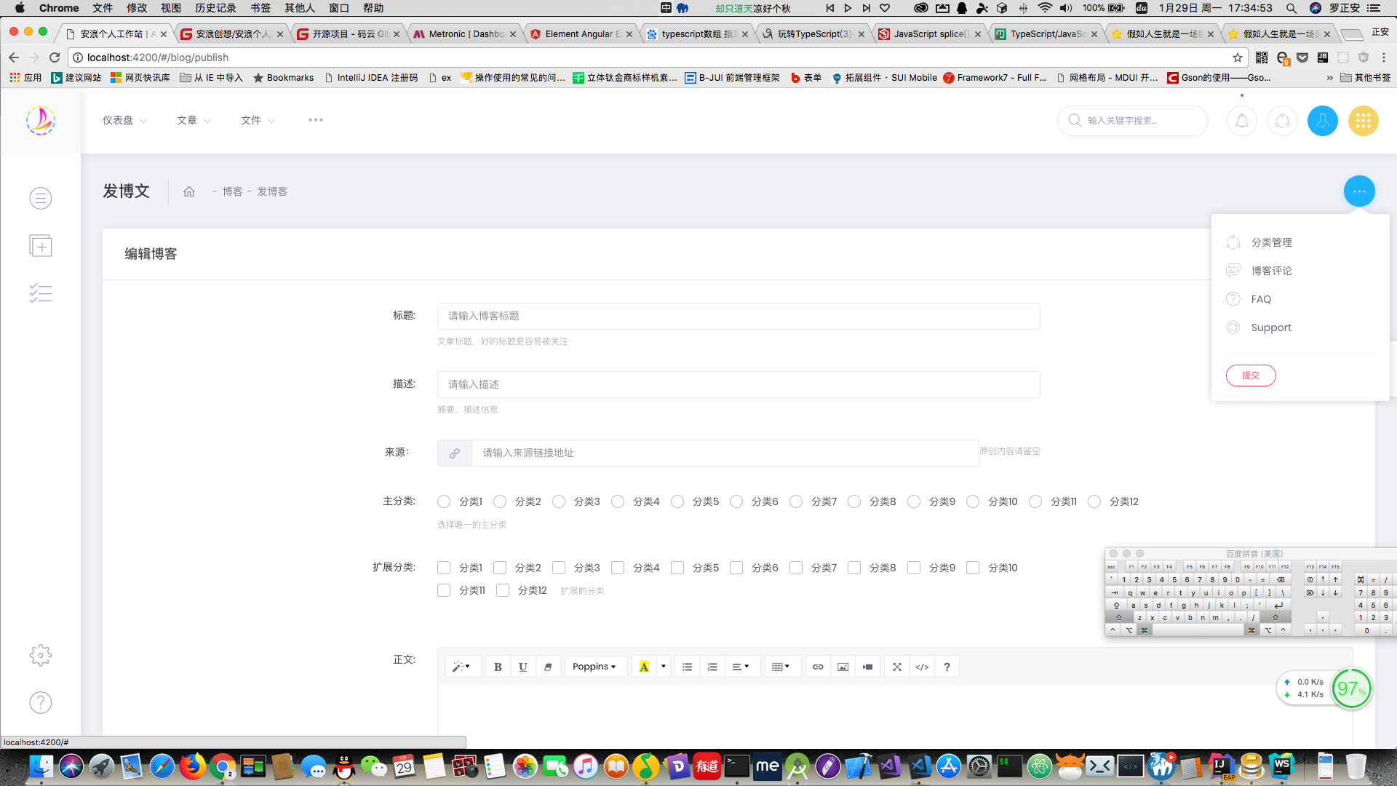Image resolution: width=1397 pixels, height=786 pixels.
Task: Open 博客评论 menu entry
Action: coord(1271,271)
